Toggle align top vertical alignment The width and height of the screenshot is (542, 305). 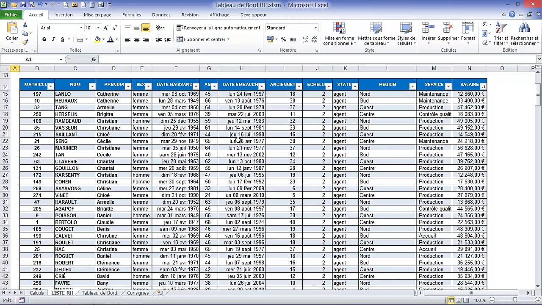click(x=127, y=28)
